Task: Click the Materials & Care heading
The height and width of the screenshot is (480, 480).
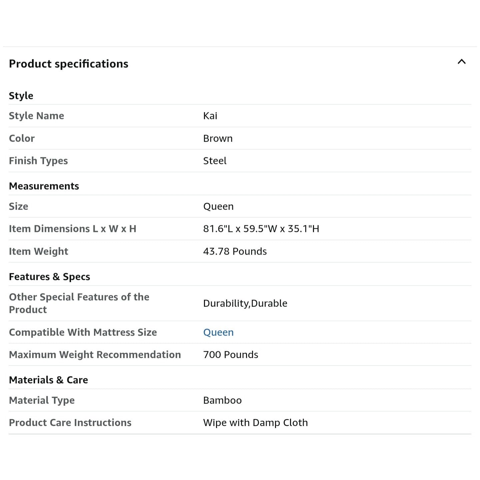Action: (48, 380)
